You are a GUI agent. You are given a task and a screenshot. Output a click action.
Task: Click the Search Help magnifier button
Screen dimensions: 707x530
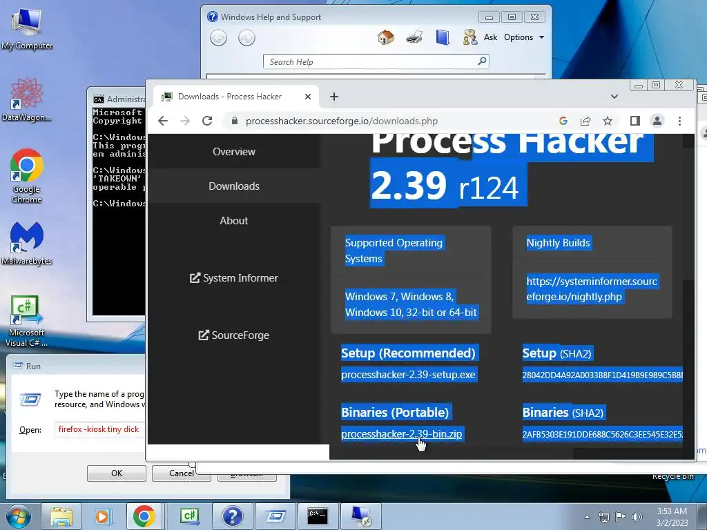pyautogui.click(x=482, y=61)
